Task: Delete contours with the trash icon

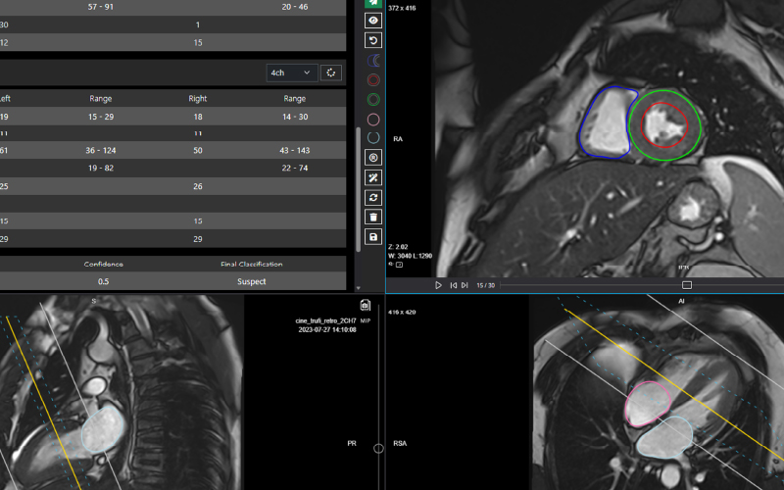Action: pos(373,217)
